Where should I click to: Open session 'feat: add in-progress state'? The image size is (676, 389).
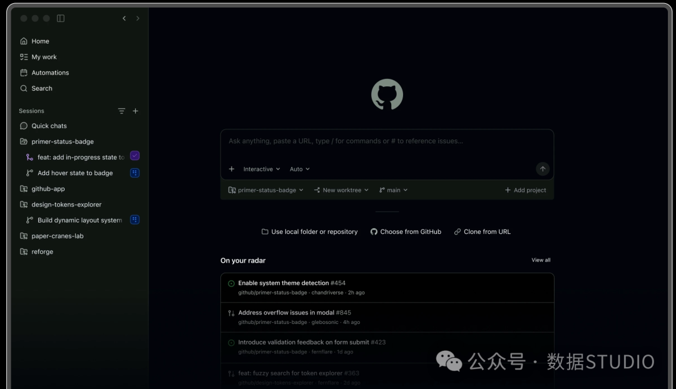pos(76,157)
